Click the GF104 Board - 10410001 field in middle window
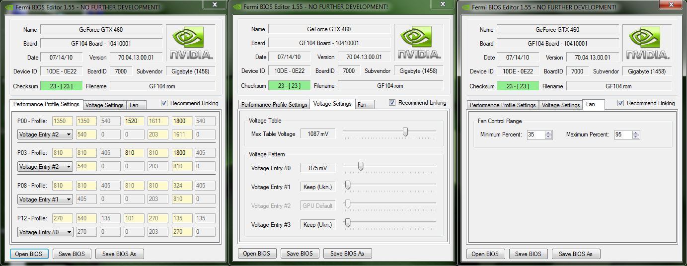Image resolution: width=687 pixels, height=266 pixels. click(329, 43)
